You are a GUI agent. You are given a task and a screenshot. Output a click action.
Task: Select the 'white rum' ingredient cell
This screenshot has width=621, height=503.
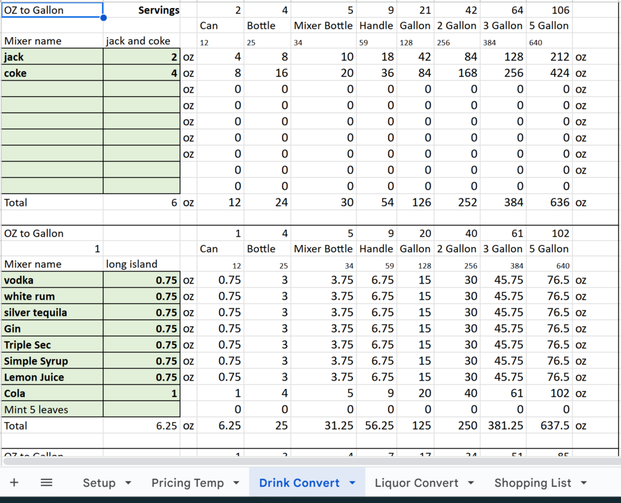pos(53,296)
